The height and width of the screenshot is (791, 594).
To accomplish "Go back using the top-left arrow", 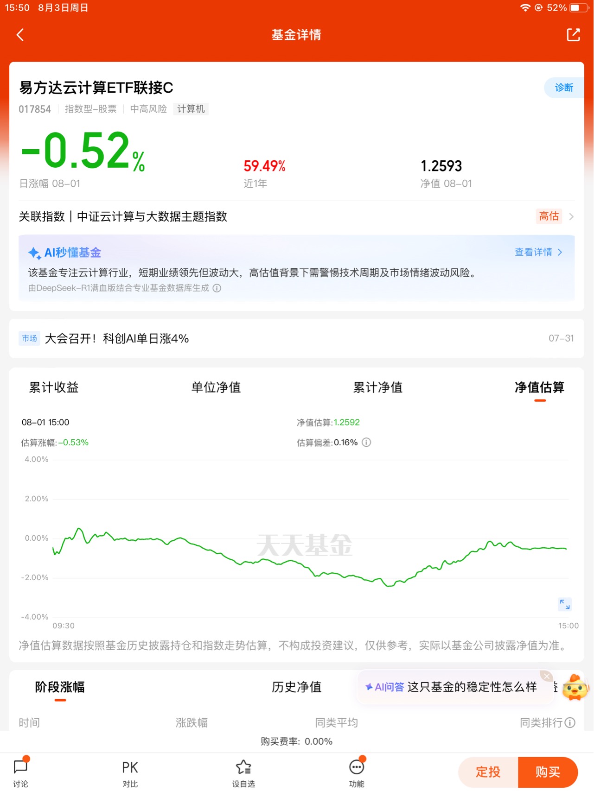I will pyautogui.click(x=20, y=35).
